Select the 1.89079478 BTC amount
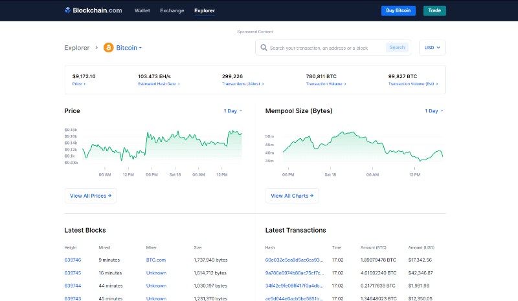The image size is (518, 301). [x=378, y=260]
